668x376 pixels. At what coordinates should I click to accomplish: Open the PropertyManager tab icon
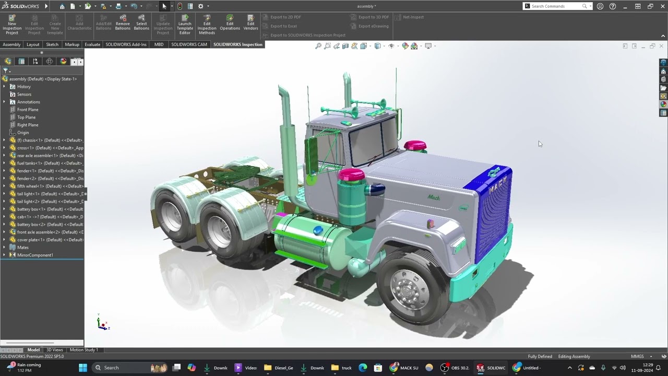click(21, 62)
